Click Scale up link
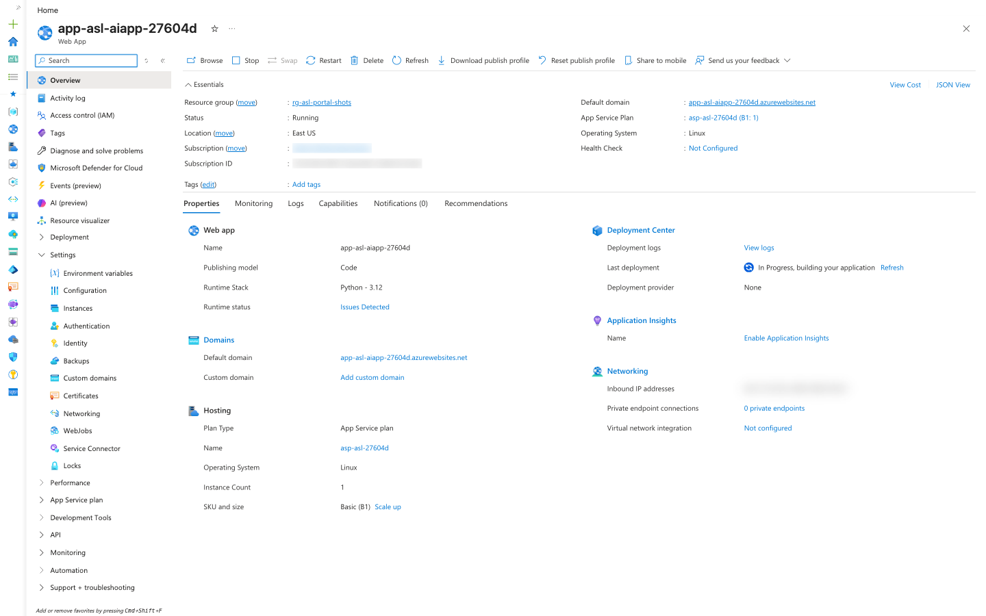The height and width of the screenshot is (616, 986). click(388, 507)
